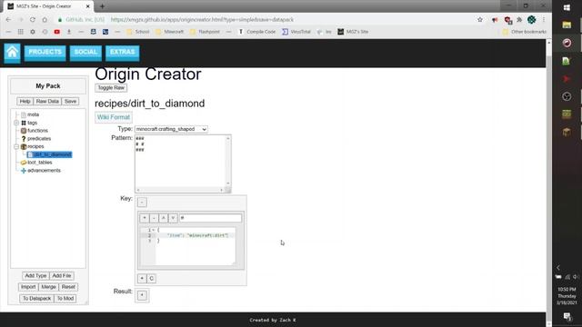
Task: Open Raw Data in My Pack panel
Action: 47,101
